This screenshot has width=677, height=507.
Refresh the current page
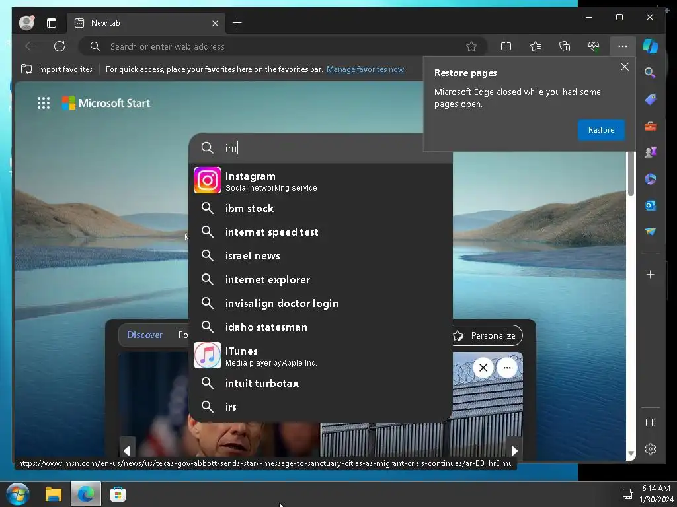point(59,46)
